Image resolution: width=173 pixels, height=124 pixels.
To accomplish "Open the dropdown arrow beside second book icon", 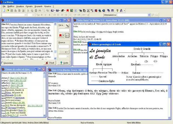I will [60, 10].
